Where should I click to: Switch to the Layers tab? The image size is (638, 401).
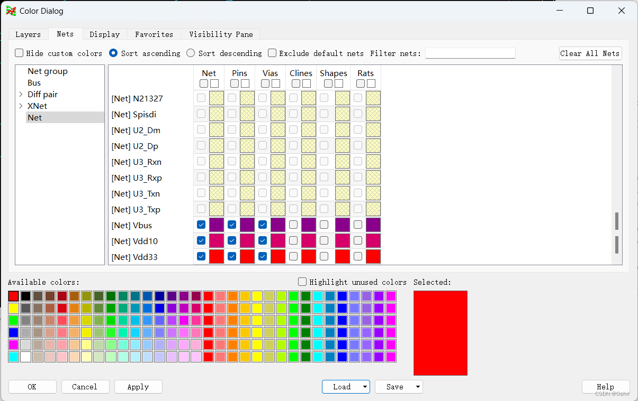28,34
